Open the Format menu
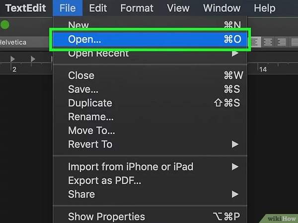Image resolution: width=298 pixels, height=223 pixels. click(x=137, y=8)
